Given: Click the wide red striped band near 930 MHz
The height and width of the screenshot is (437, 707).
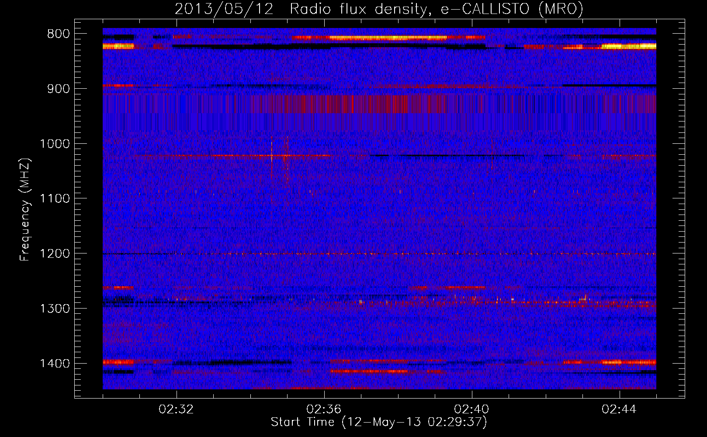Looking at the screenshot, I should [x=379, y=104].
